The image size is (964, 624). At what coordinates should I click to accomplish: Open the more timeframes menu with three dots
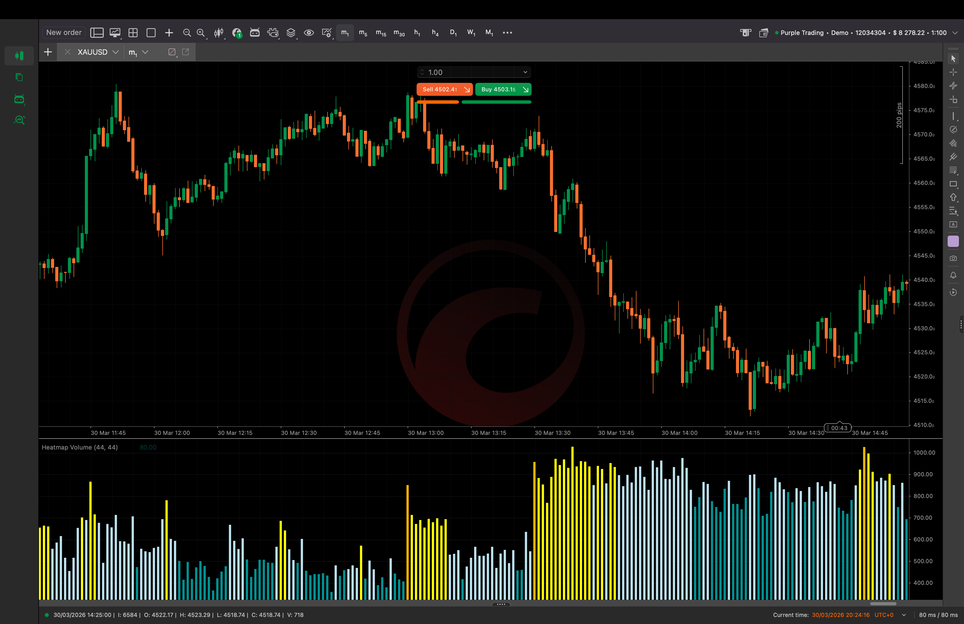pos(507,32)
